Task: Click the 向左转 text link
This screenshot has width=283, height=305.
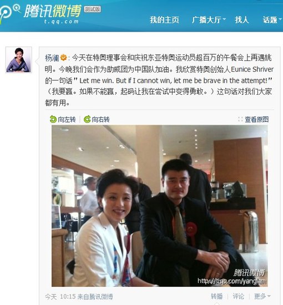Action: pos(67,119)
